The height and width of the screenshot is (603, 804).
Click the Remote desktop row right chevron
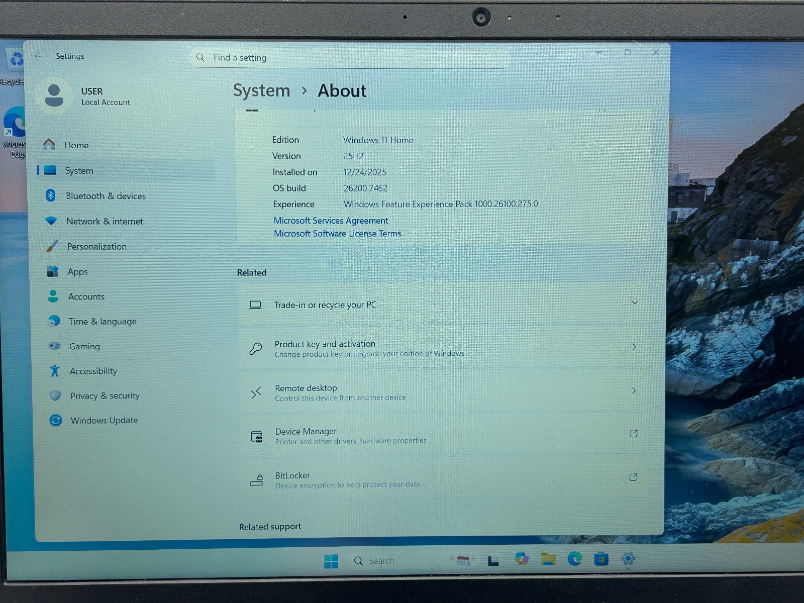click(x=634, y=390)
